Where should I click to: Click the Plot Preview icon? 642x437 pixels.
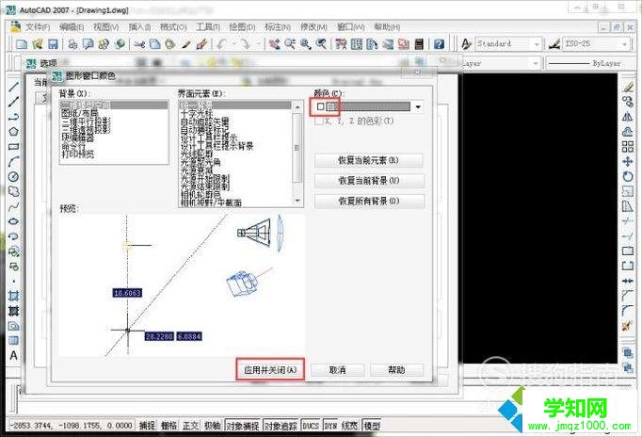click(88, 44)
